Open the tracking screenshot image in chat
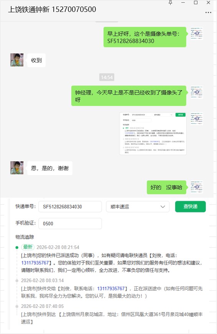The height and width of the screenshot is (334, 217). click(x=153, y=134)
